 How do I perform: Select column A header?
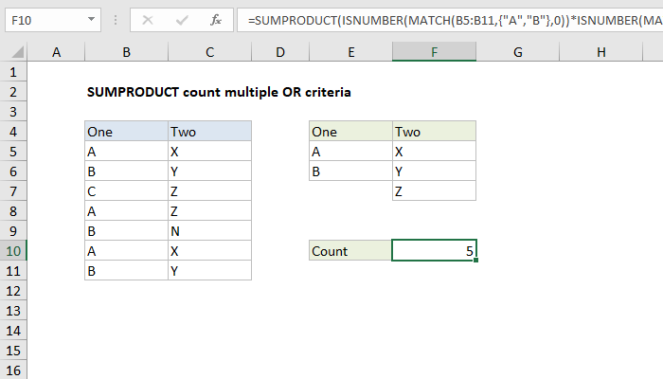tap(56, 52)
